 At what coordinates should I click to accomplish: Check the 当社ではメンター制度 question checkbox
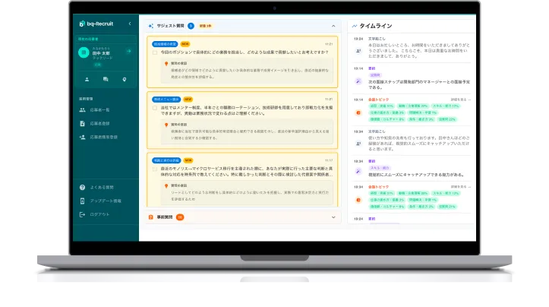point(155,108)
